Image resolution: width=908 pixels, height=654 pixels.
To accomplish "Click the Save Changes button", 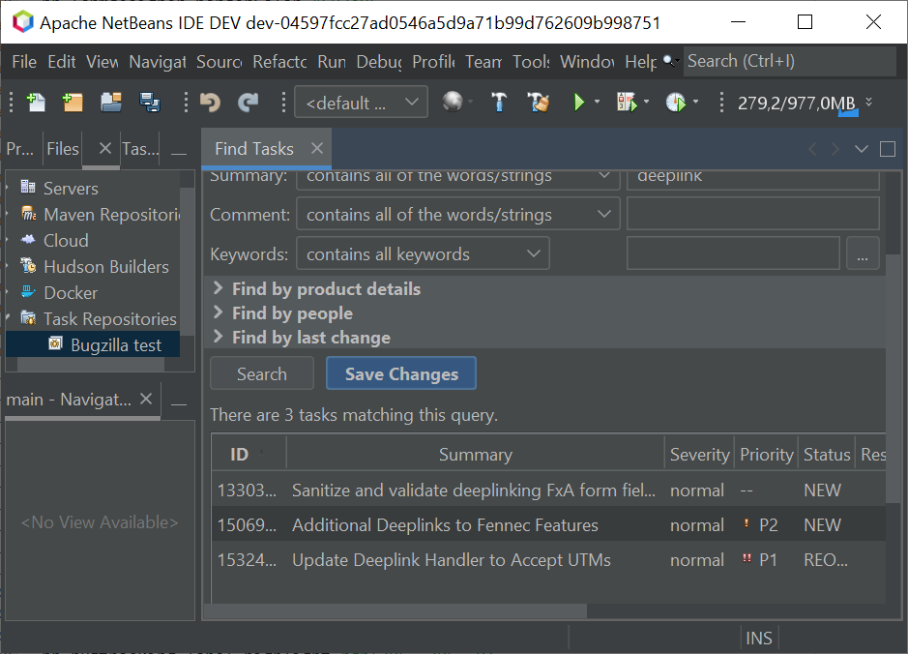I will click(401, 373).
